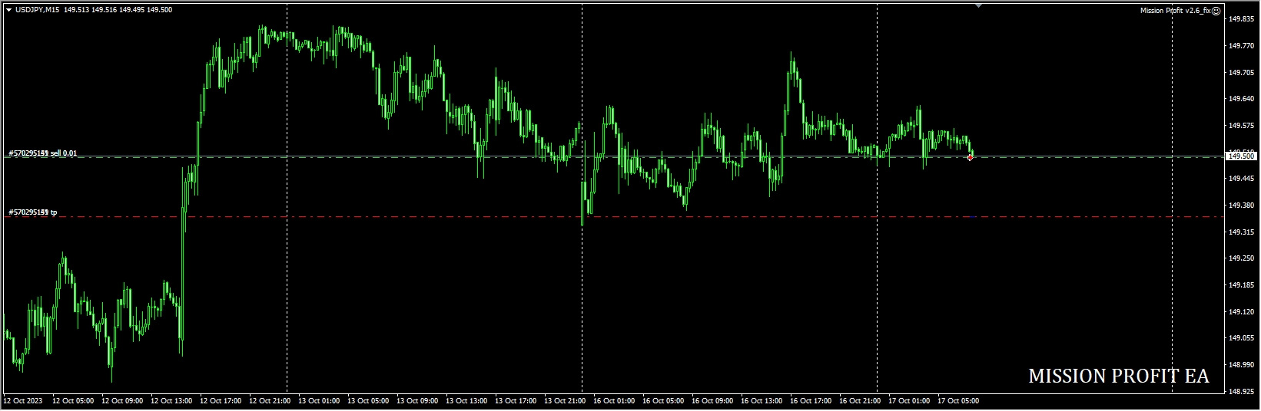
Task: Click the 12 Oct 2023 date label
Action: click(23, 400)
